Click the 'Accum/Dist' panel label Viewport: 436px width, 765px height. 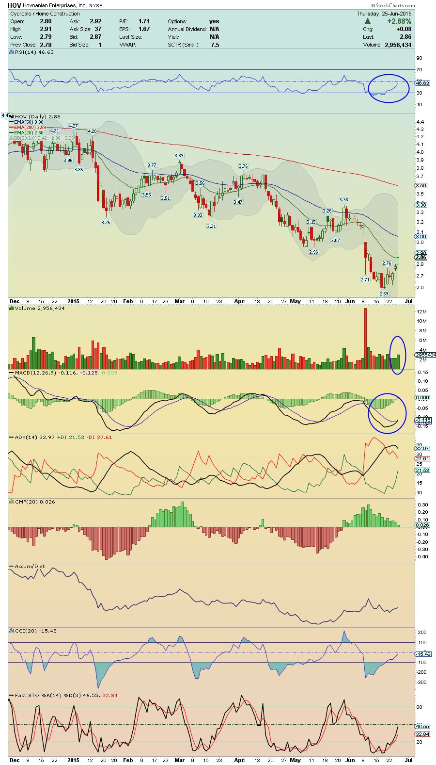pos(30,566)
